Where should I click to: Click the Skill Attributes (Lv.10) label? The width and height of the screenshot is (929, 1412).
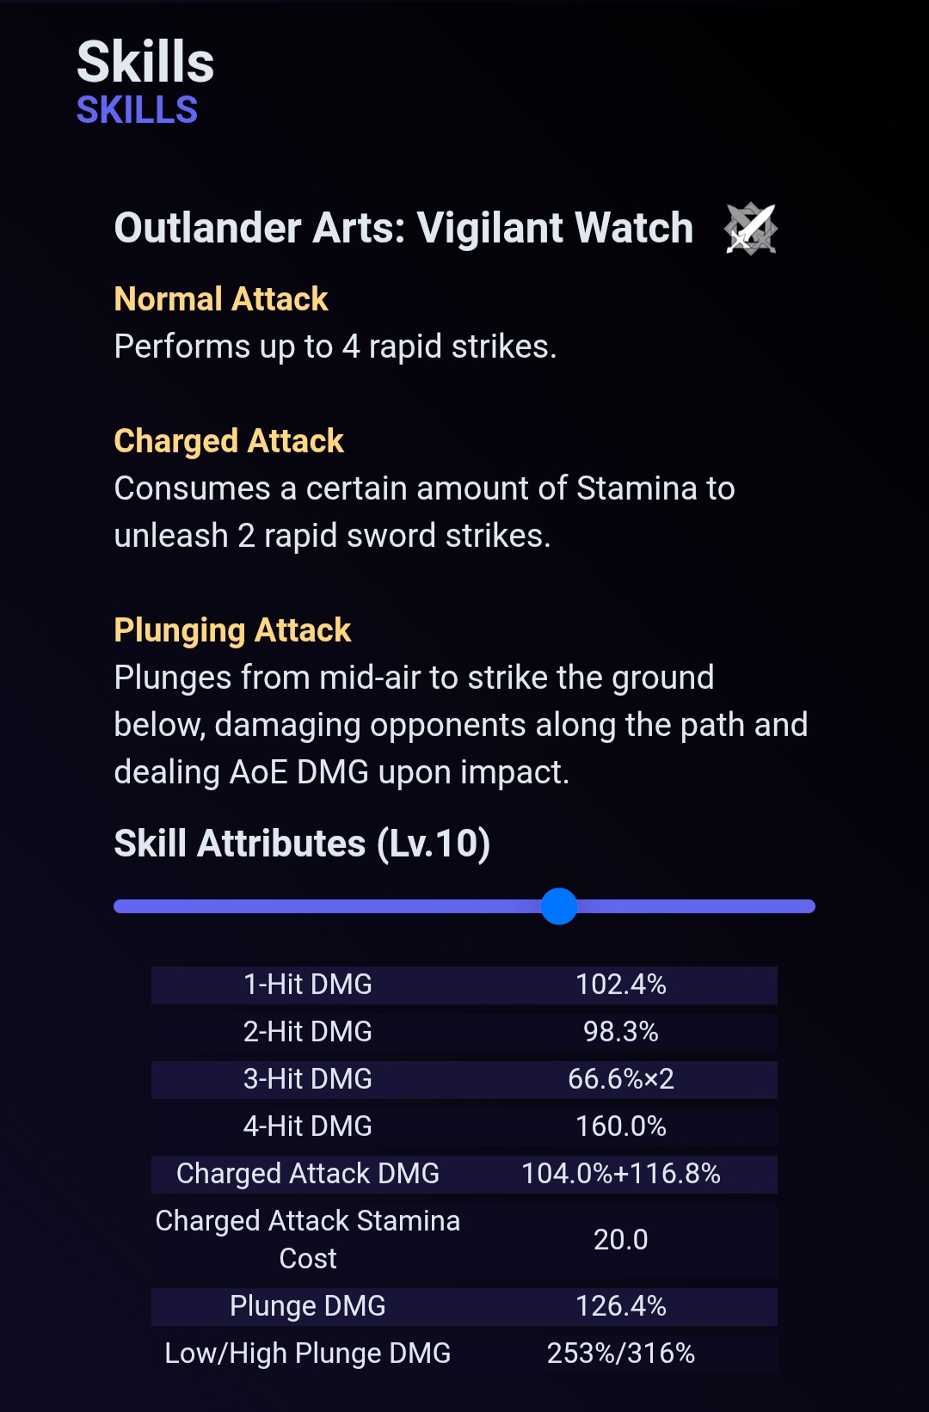click(302, 844)
